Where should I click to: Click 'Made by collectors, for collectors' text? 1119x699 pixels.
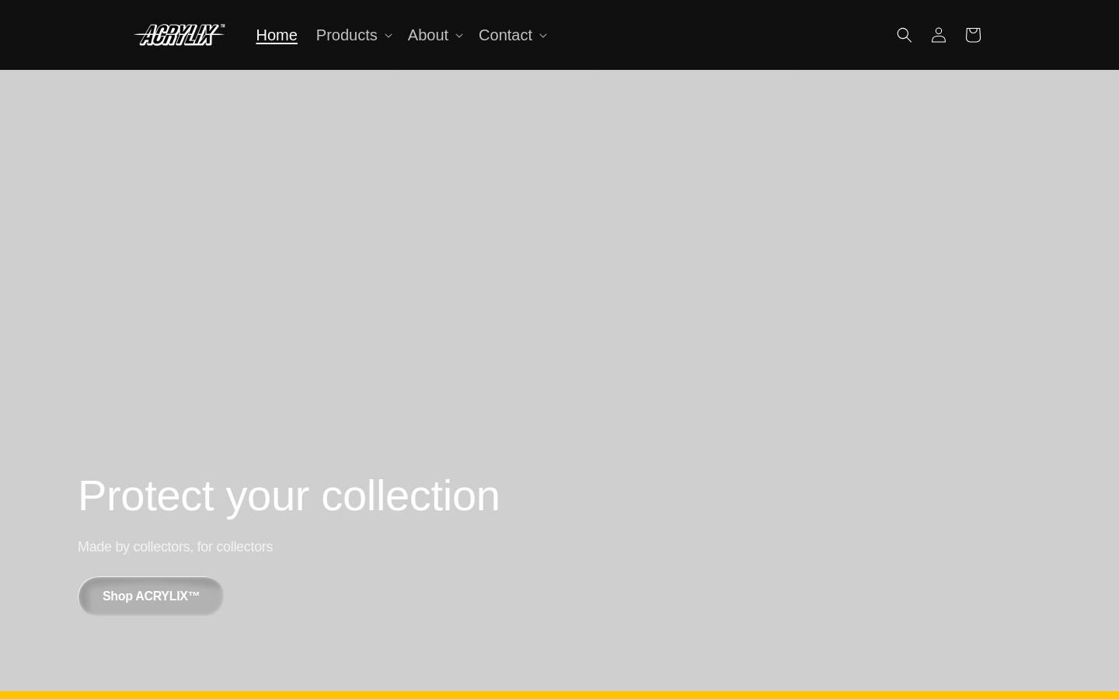[175, 547]
